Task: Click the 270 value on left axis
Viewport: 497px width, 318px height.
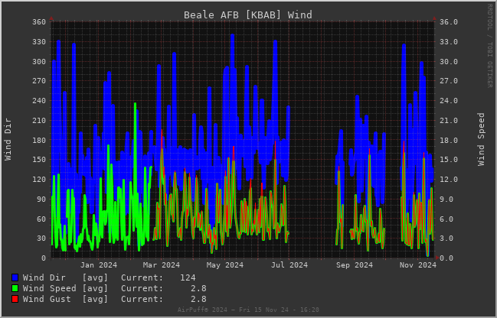Action: coord(39,81)
